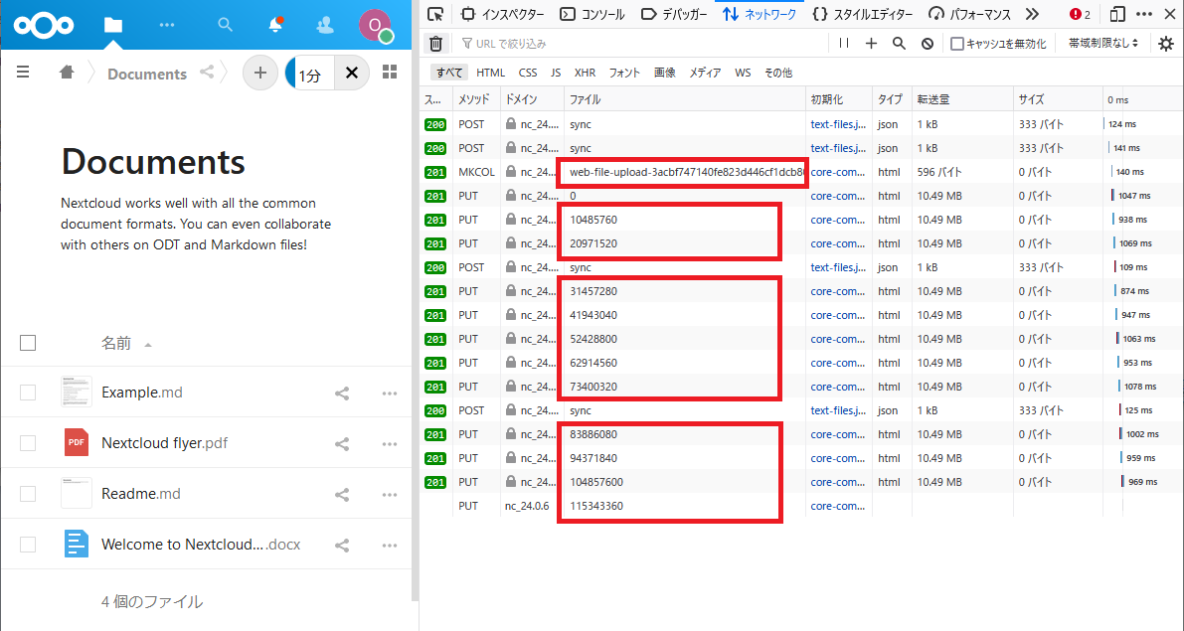
Task: Cancel the upload with X button
Action: click(351, 73)
